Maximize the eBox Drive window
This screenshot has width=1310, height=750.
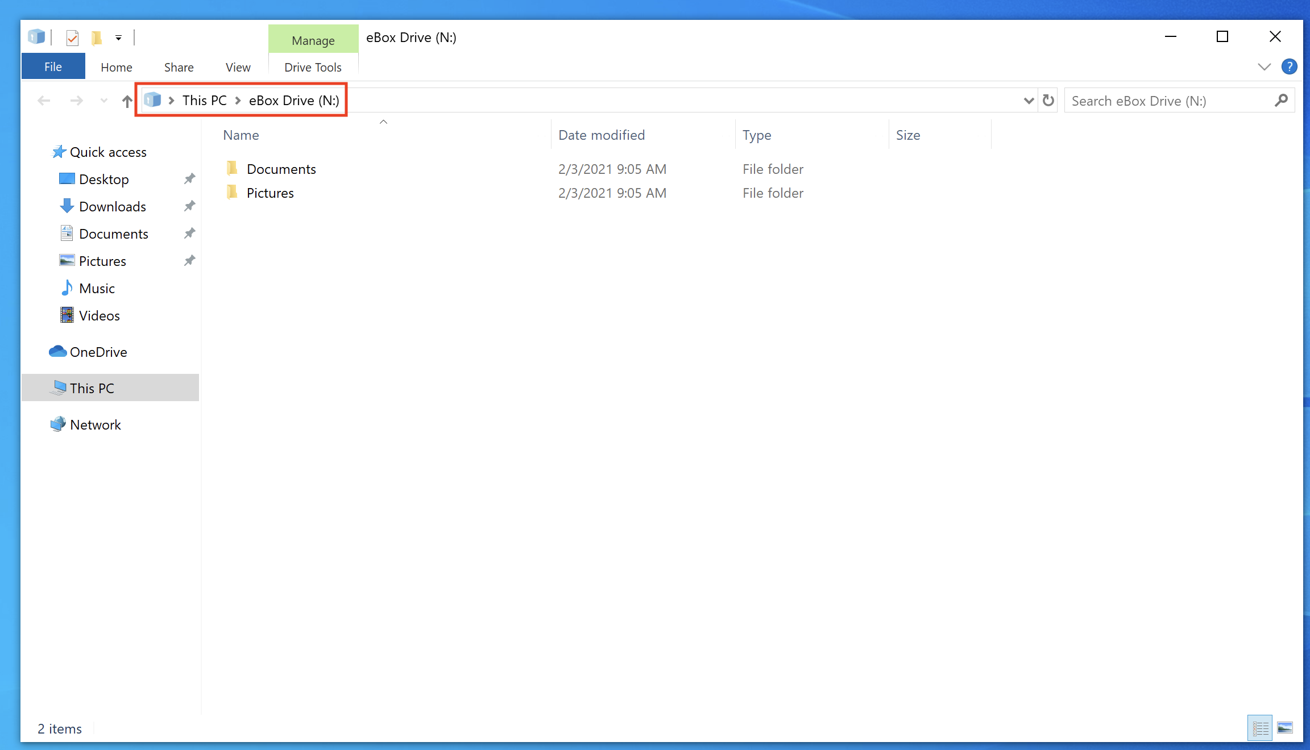point(1222,37)
